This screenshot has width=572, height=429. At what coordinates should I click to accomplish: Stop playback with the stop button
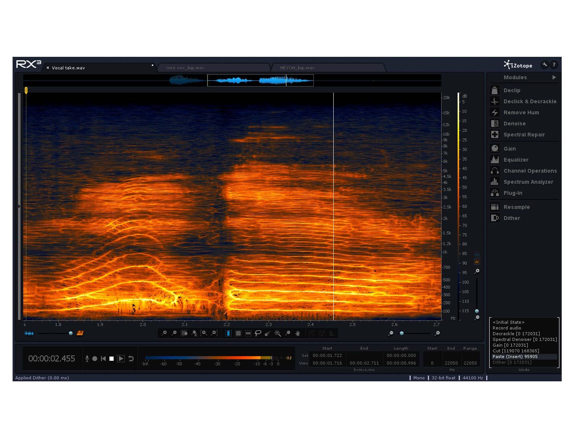(x=111, y=358)
